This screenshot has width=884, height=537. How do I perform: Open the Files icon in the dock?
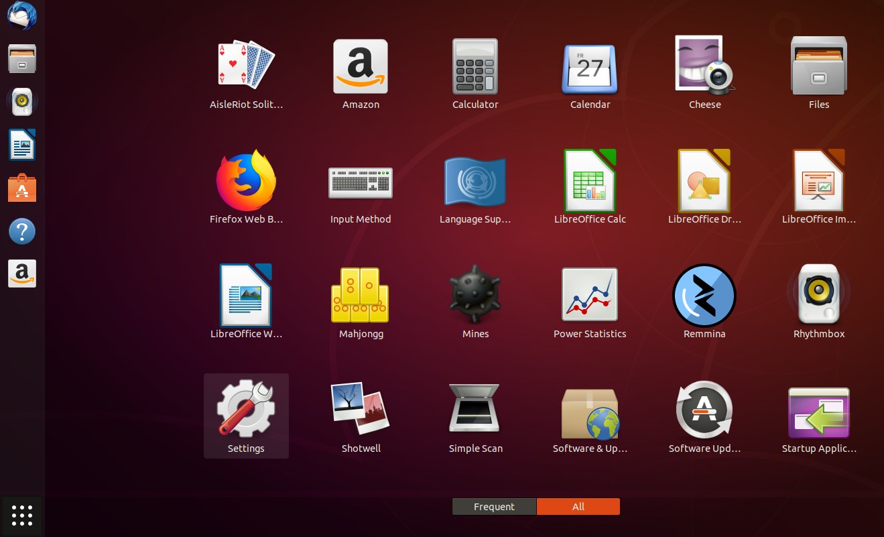(22, 59)
